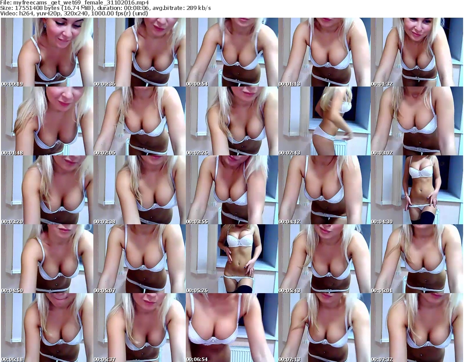
Task: Click the thumbnail stamped 00:06:54
Action: pos(232,328)
